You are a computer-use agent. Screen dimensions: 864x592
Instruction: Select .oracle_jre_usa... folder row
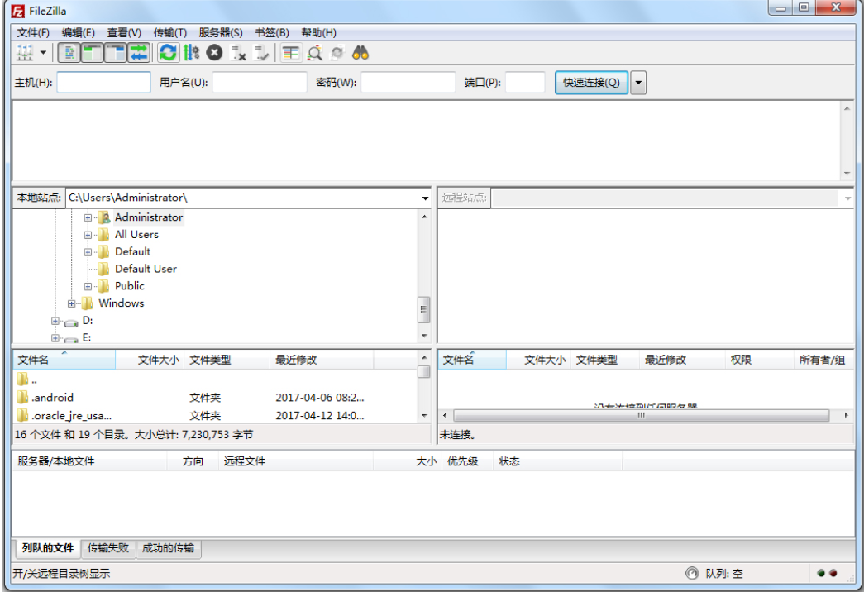pyautogui.click(x=215, y=415)
